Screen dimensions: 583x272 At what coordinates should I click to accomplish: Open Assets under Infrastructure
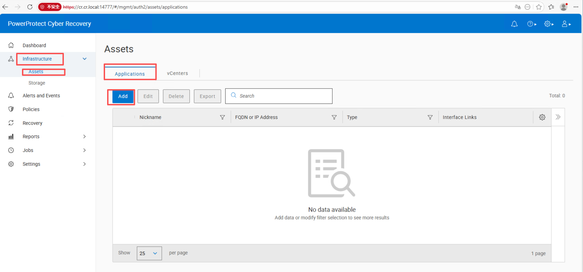[x=36, y=72]
